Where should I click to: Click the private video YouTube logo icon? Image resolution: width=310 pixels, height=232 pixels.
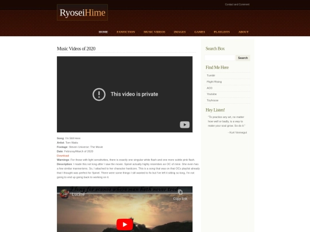click(185, 125)
